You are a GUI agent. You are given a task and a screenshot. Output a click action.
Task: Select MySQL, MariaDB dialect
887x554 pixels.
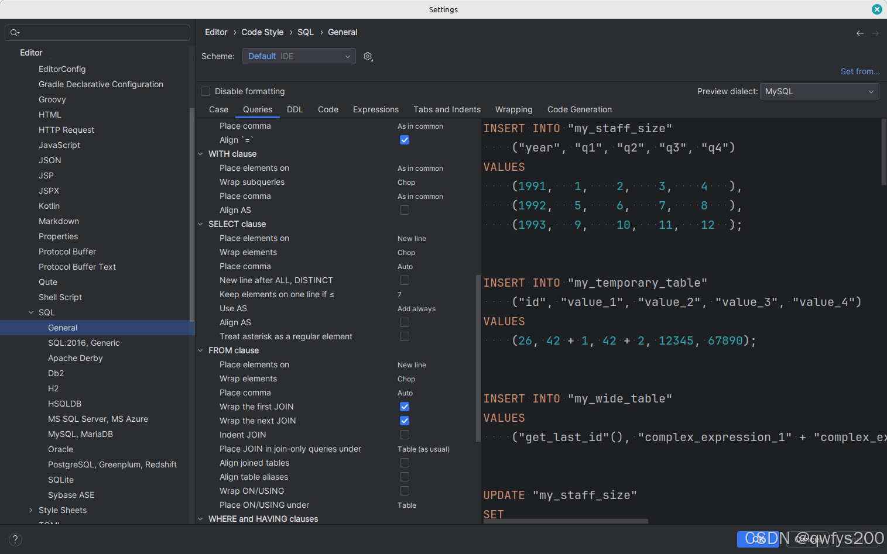(x=80, y=434)
